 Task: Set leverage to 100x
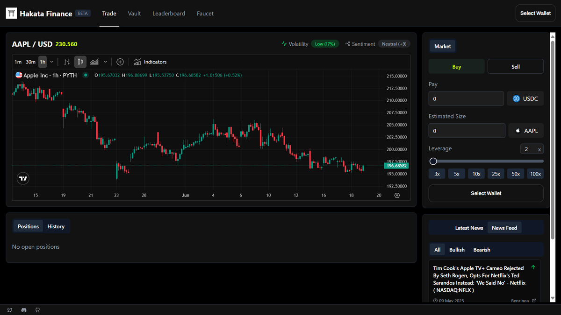535,173
